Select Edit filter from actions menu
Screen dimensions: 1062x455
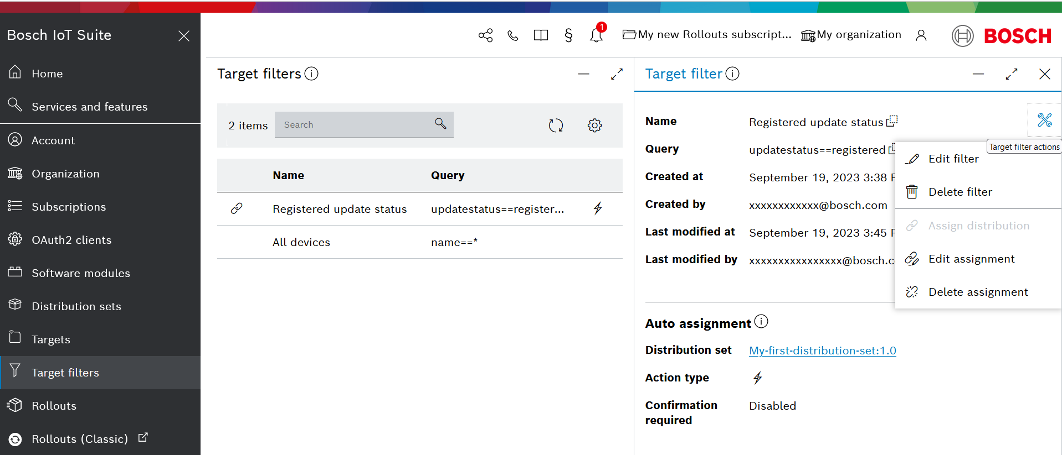tap(953, 159)
